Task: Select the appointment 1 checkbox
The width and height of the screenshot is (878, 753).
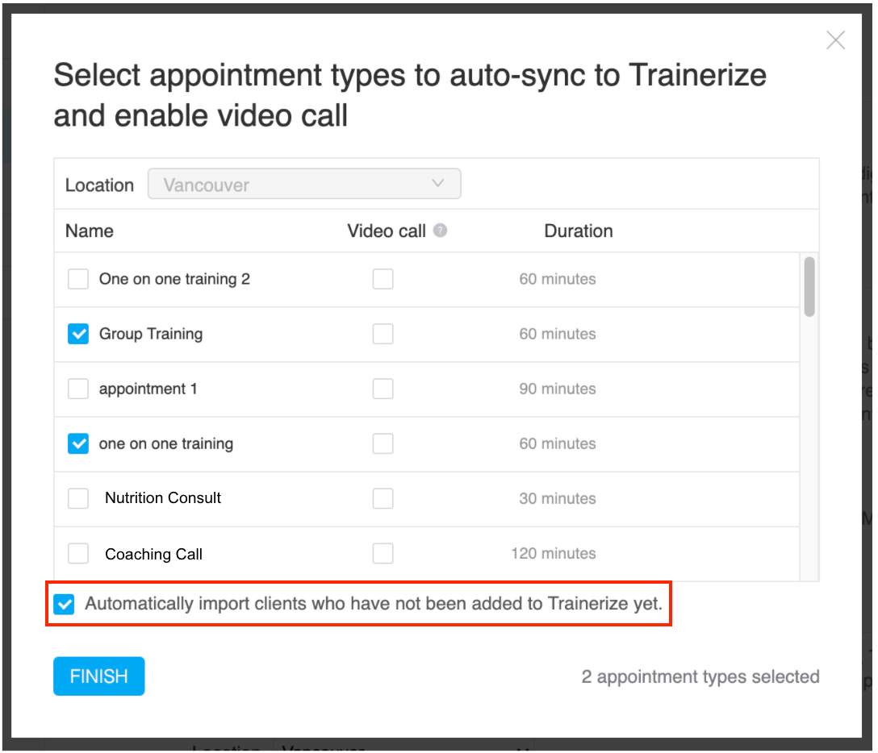Action: (x=77, y=389)
